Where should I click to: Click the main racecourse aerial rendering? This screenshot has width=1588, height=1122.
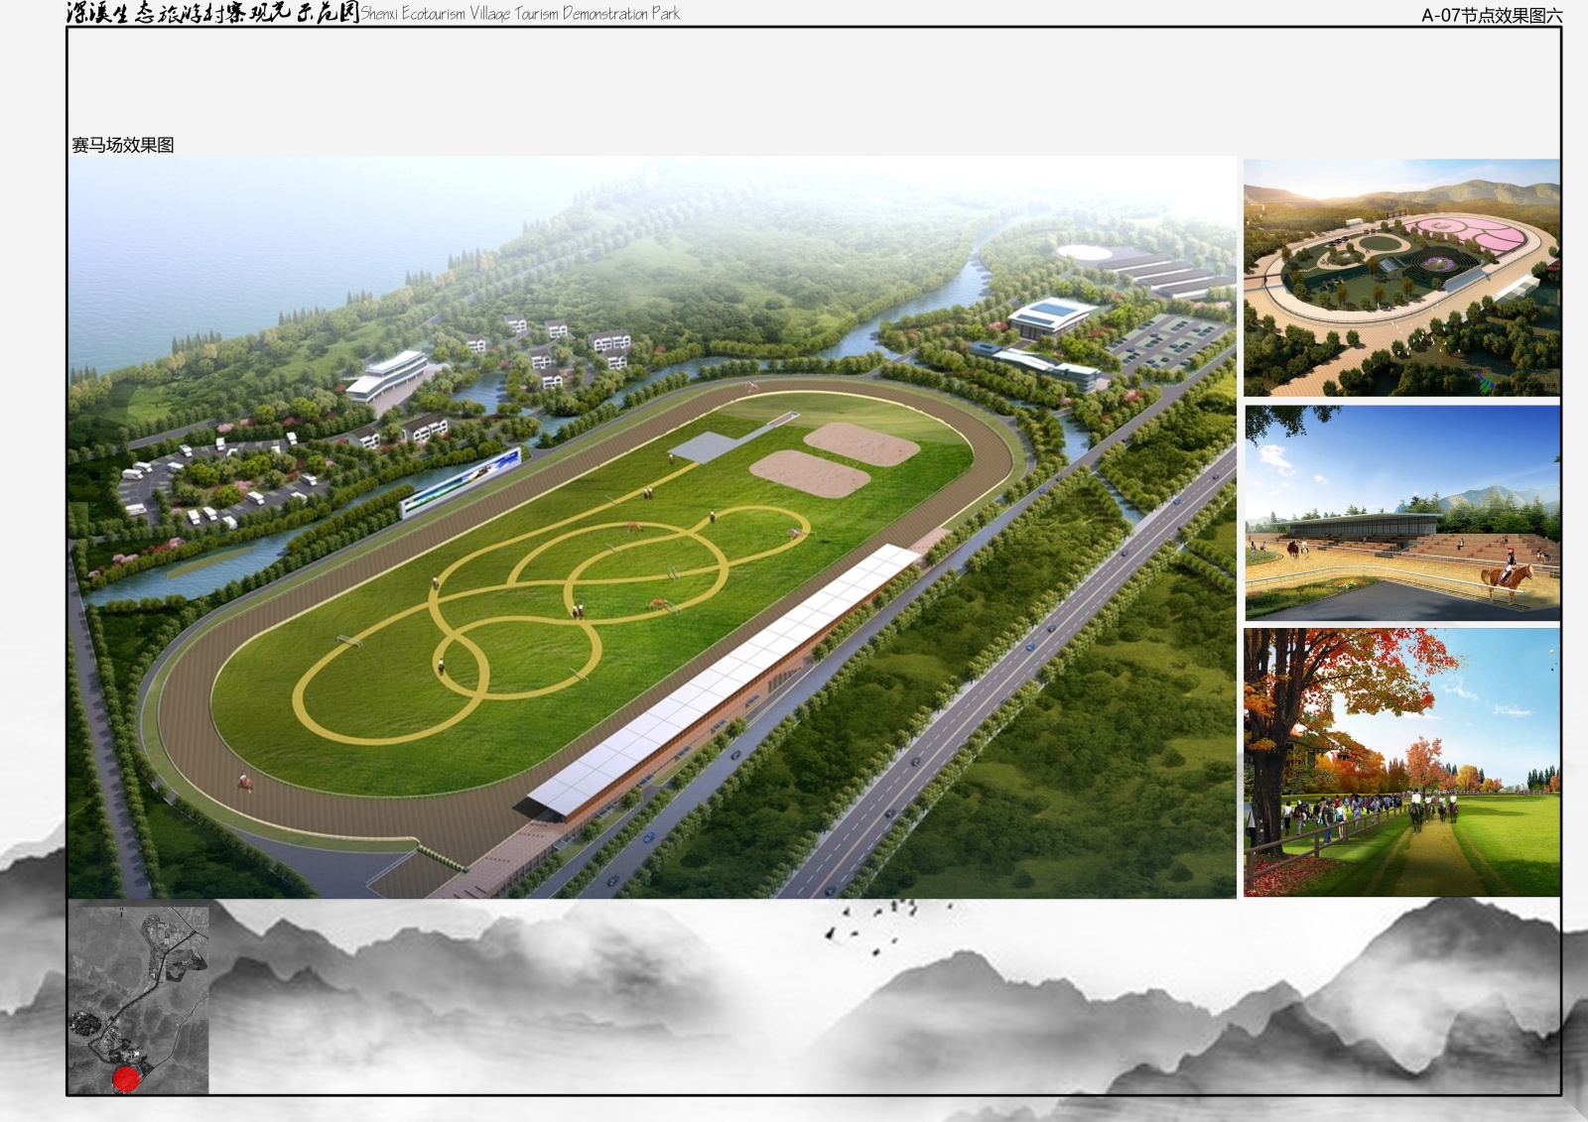[x=652, y=527]
